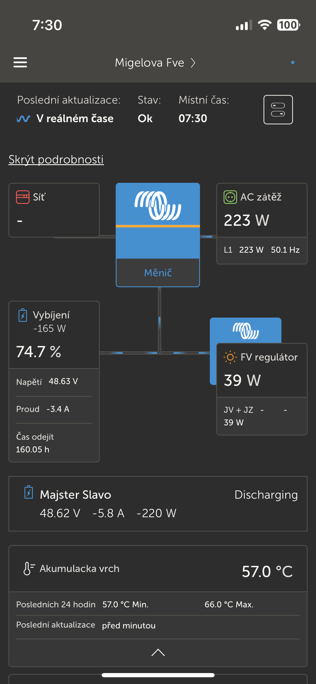Click the green AC load socket icon
The image size is (316, 684).
(x=230, y=197)
